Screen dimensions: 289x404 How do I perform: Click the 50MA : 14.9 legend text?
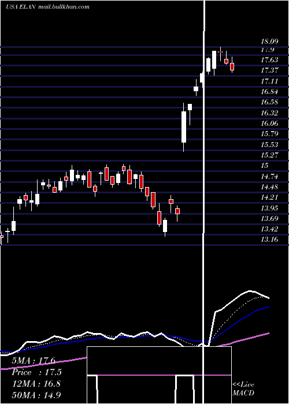(x=36, y=395)
